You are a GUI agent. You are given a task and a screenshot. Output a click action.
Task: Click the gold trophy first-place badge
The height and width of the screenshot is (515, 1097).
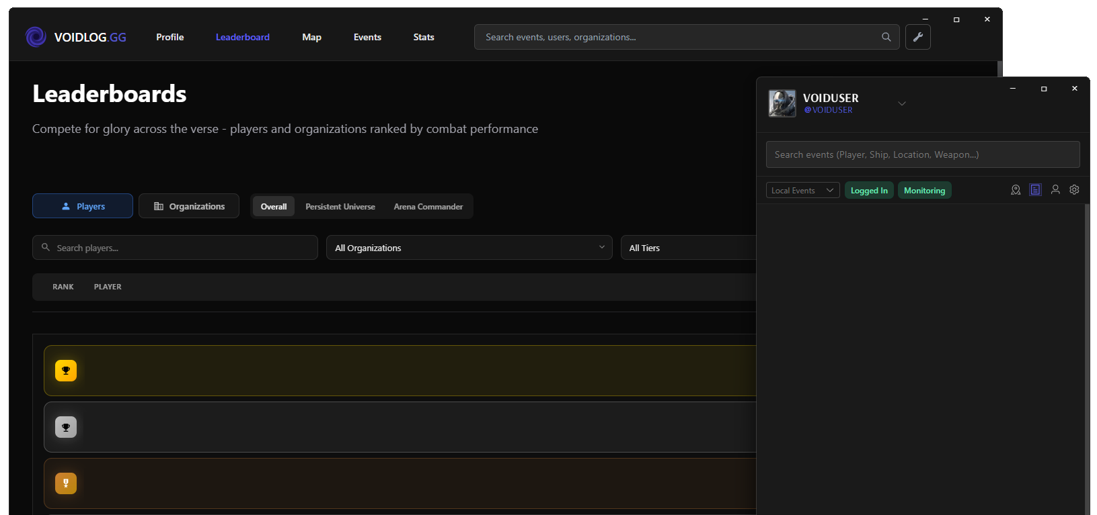[66, 371]
